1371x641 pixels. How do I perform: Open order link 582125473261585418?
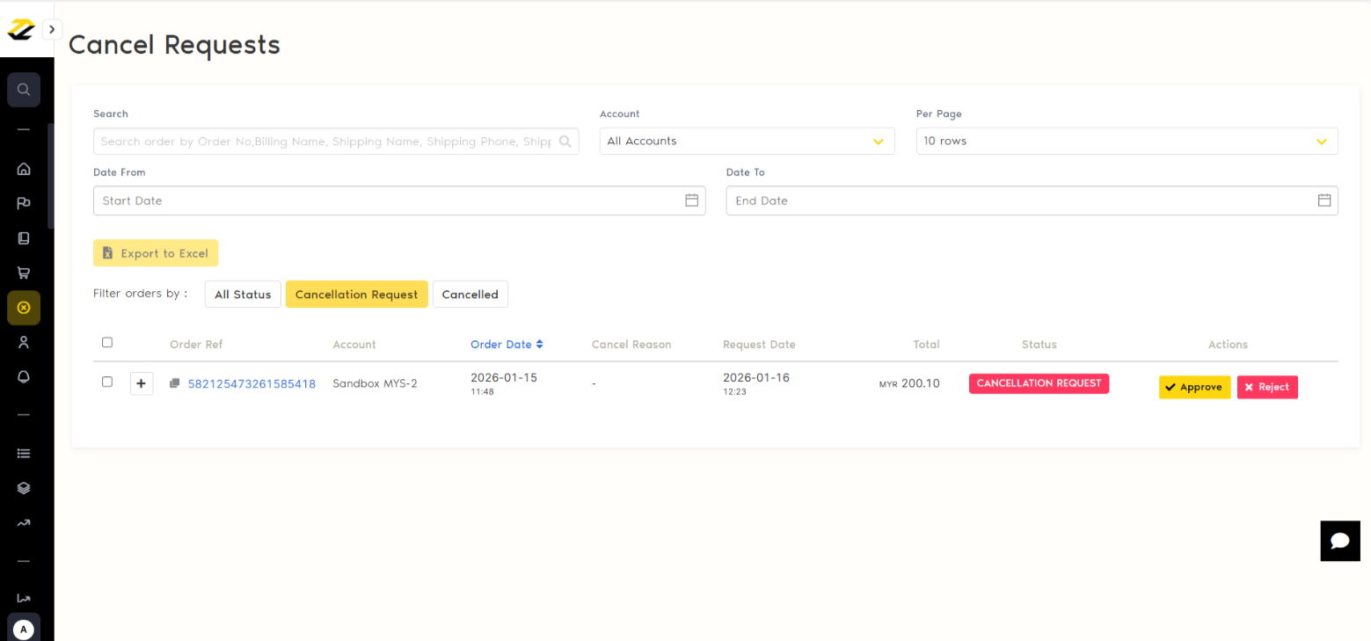click(x=252, y=383)
